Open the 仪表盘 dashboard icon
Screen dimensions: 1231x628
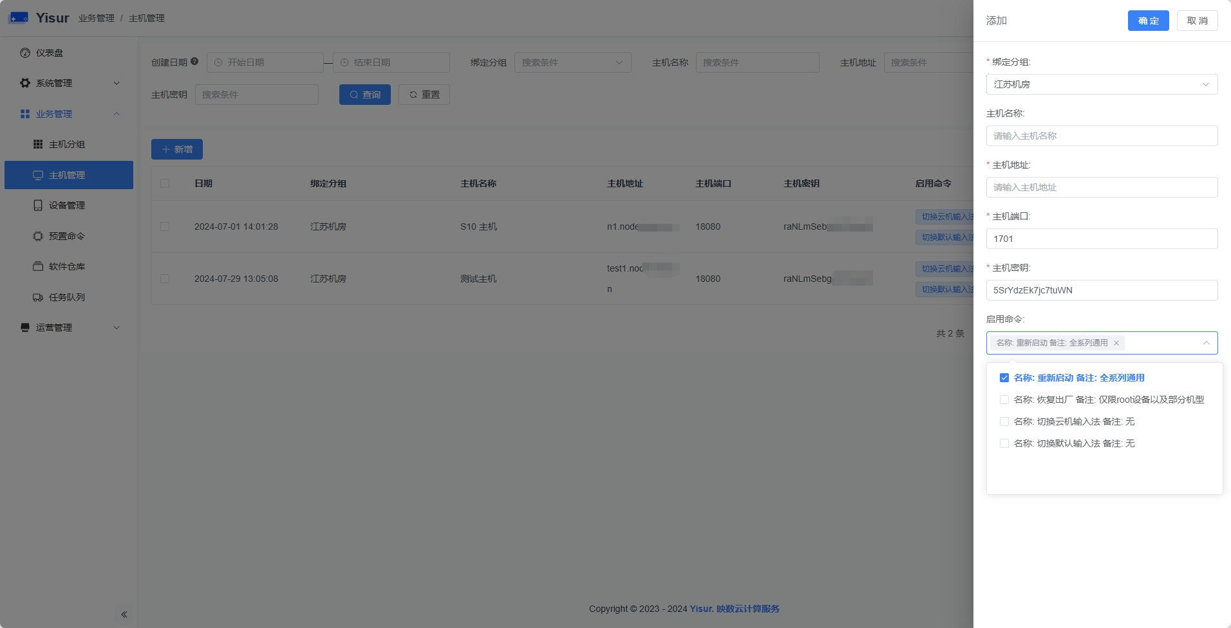[x=25, y=53]
